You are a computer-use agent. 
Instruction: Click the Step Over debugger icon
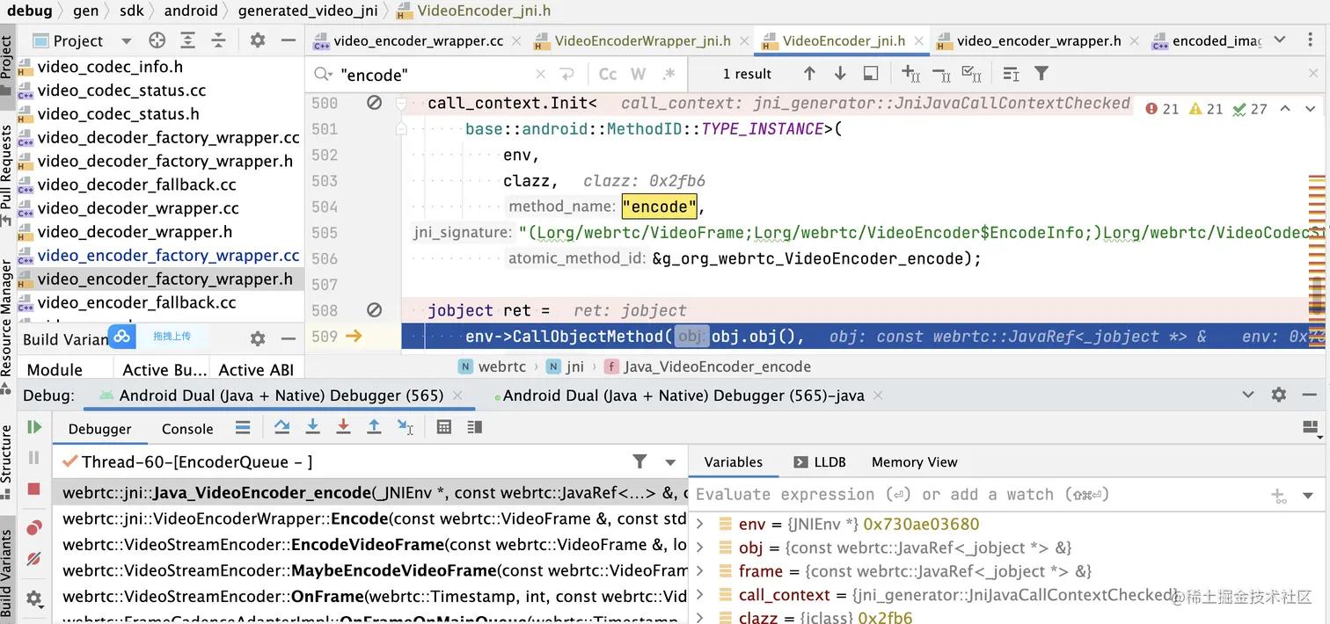pyautogui.click(x=281, y=427)
